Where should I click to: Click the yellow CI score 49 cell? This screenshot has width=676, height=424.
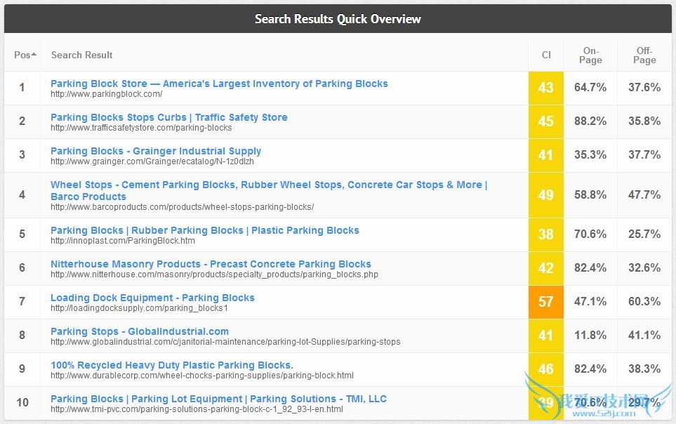[546, 195]
